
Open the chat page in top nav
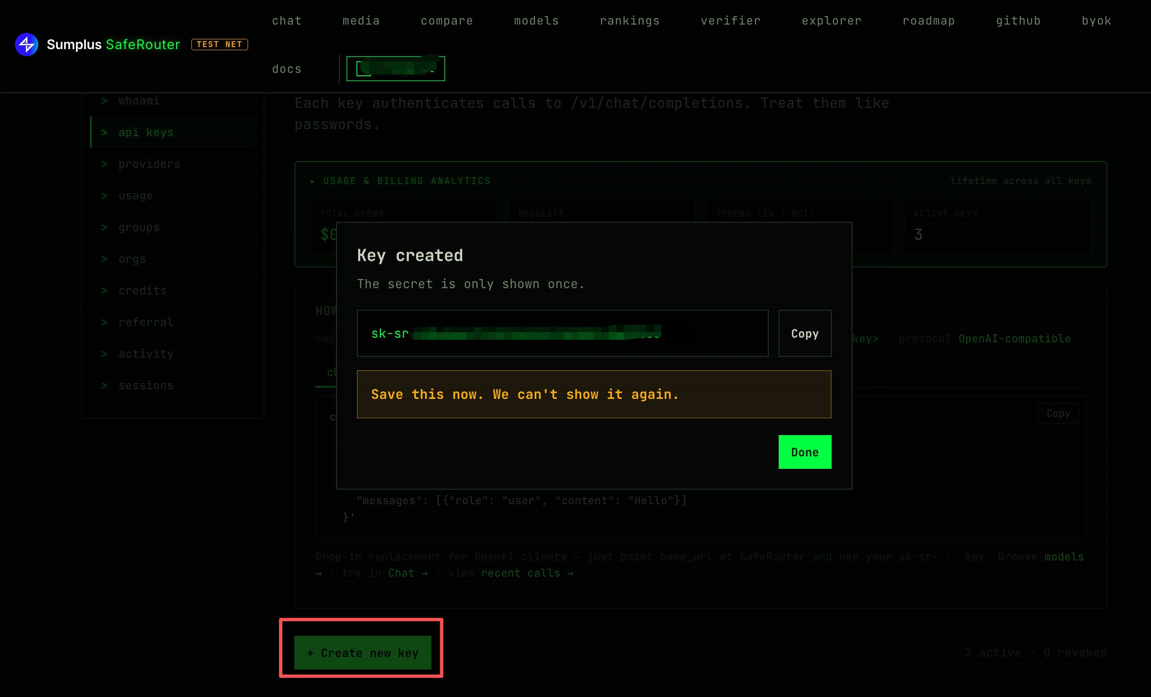[287, 20]
